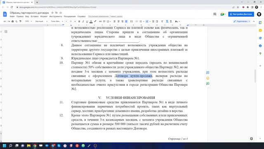The width and height of the screenshot is (264, 149).
Task: Open the editing mode dropdown
Action: pos(242,22)
